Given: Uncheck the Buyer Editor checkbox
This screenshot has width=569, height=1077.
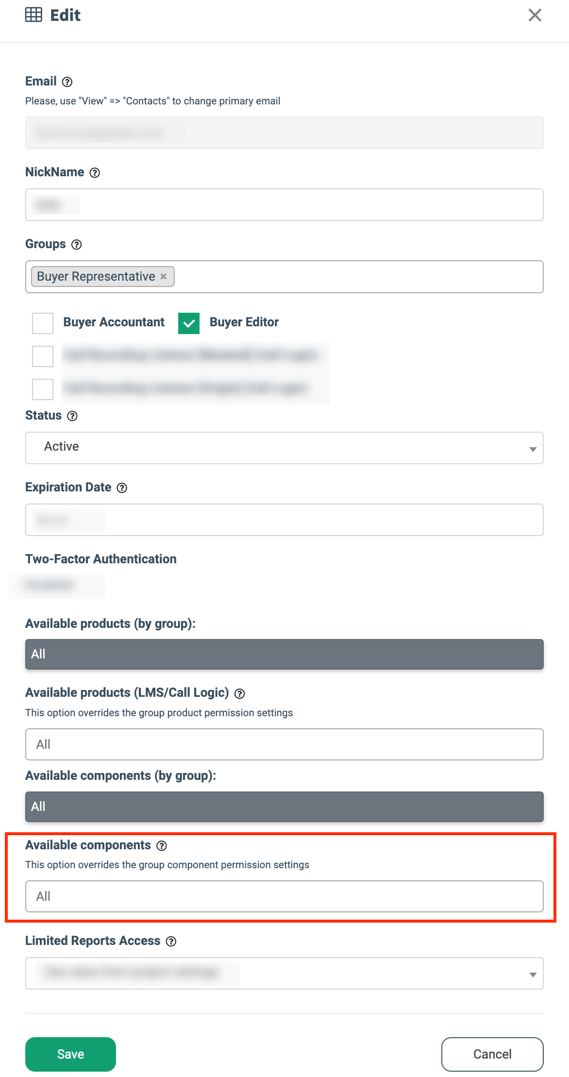Looking at the screenshot, I should [x=189, y=323].
